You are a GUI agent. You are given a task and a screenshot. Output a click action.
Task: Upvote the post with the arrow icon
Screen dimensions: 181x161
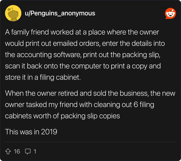(8, 151)
